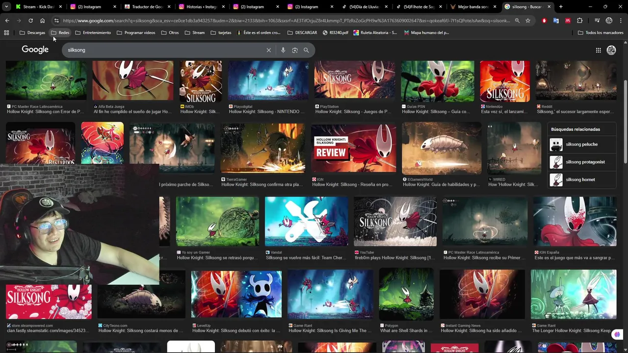
Task: Open the Ruleta Aleatoria bookmark
Action: [375, 32]
